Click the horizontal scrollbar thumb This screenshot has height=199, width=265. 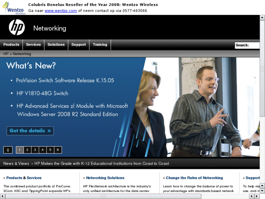104,196
